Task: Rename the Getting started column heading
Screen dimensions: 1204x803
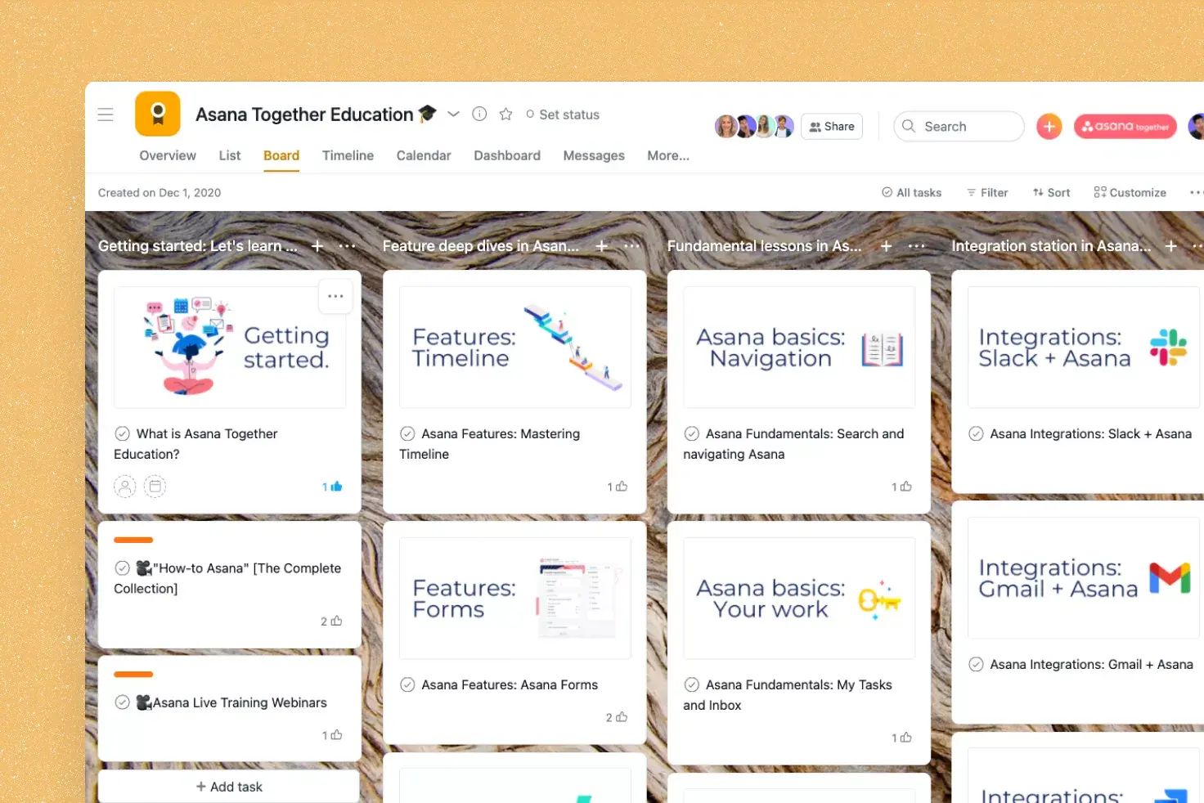Action: point(198,245)
